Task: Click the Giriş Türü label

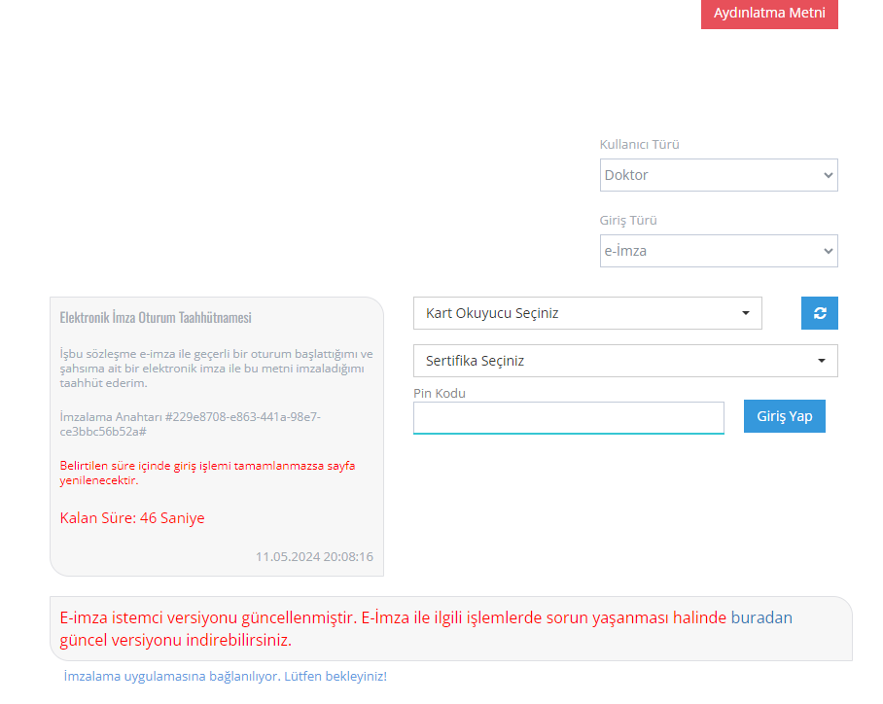Action: [628, 221]
